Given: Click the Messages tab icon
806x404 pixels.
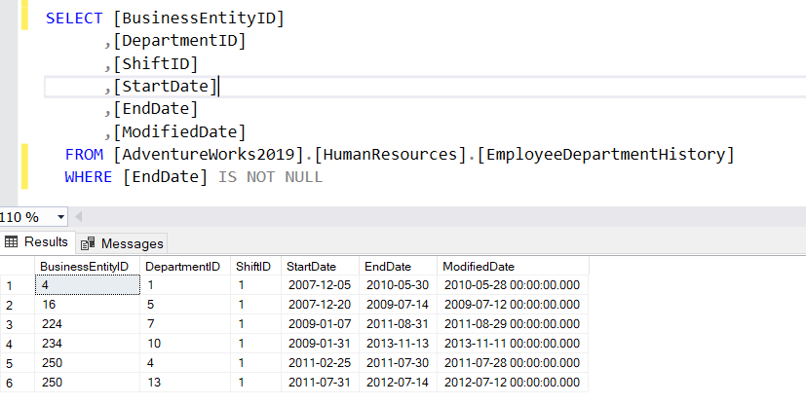Looking at the screenshot, I should (89, 243).
